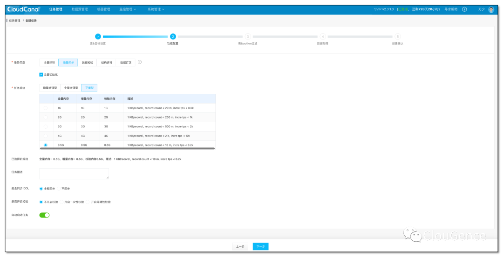Select the 数据订正 task type tab

126,62
